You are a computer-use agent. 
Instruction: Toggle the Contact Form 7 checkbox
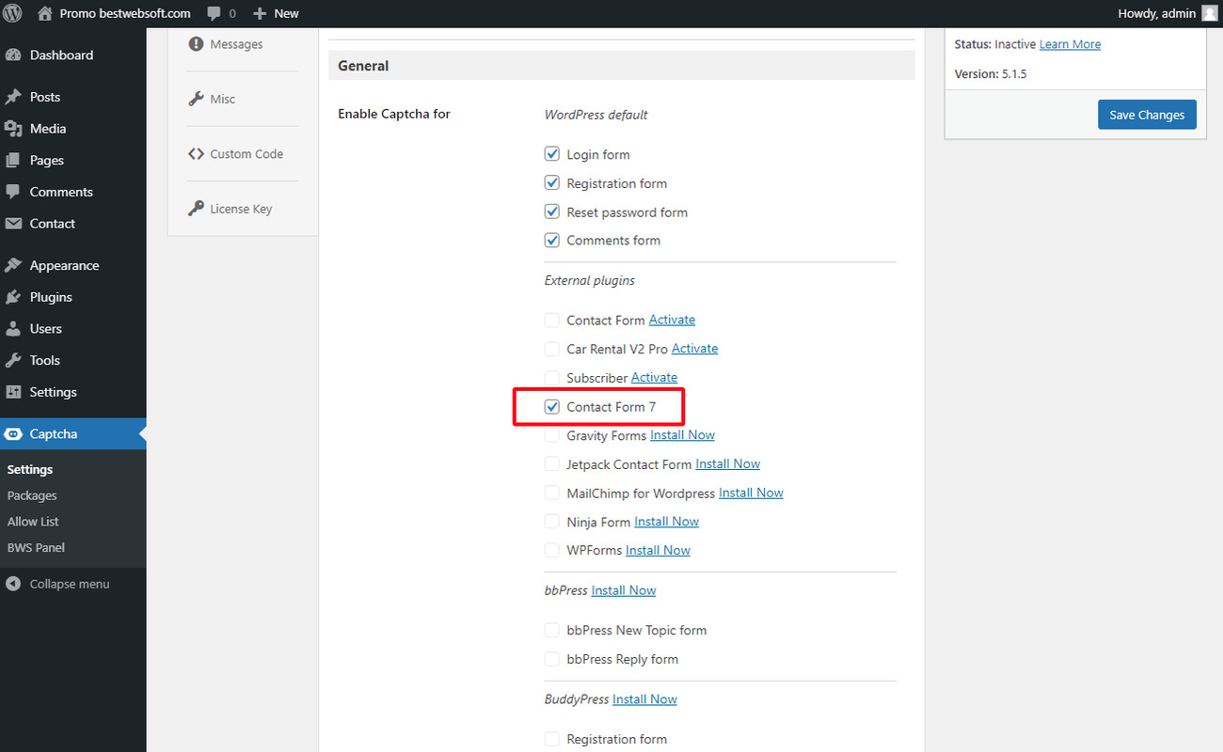(552, 407)
